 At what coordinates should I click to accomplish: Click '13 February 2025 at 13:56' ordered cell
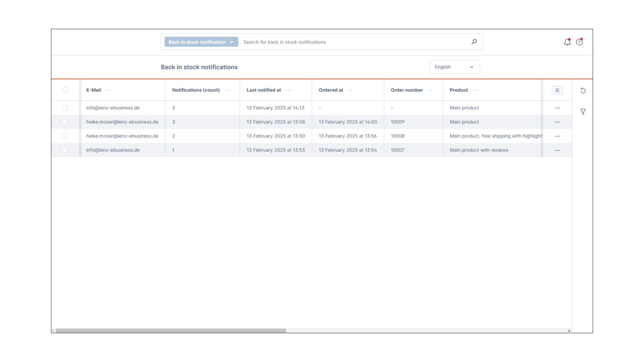347,136
